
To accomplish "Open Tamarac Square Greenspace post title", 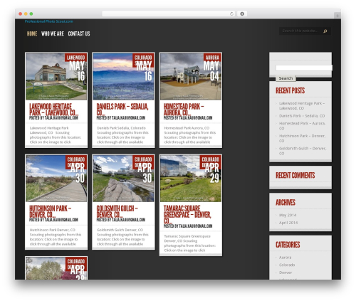I will click(x=187, y=215).
